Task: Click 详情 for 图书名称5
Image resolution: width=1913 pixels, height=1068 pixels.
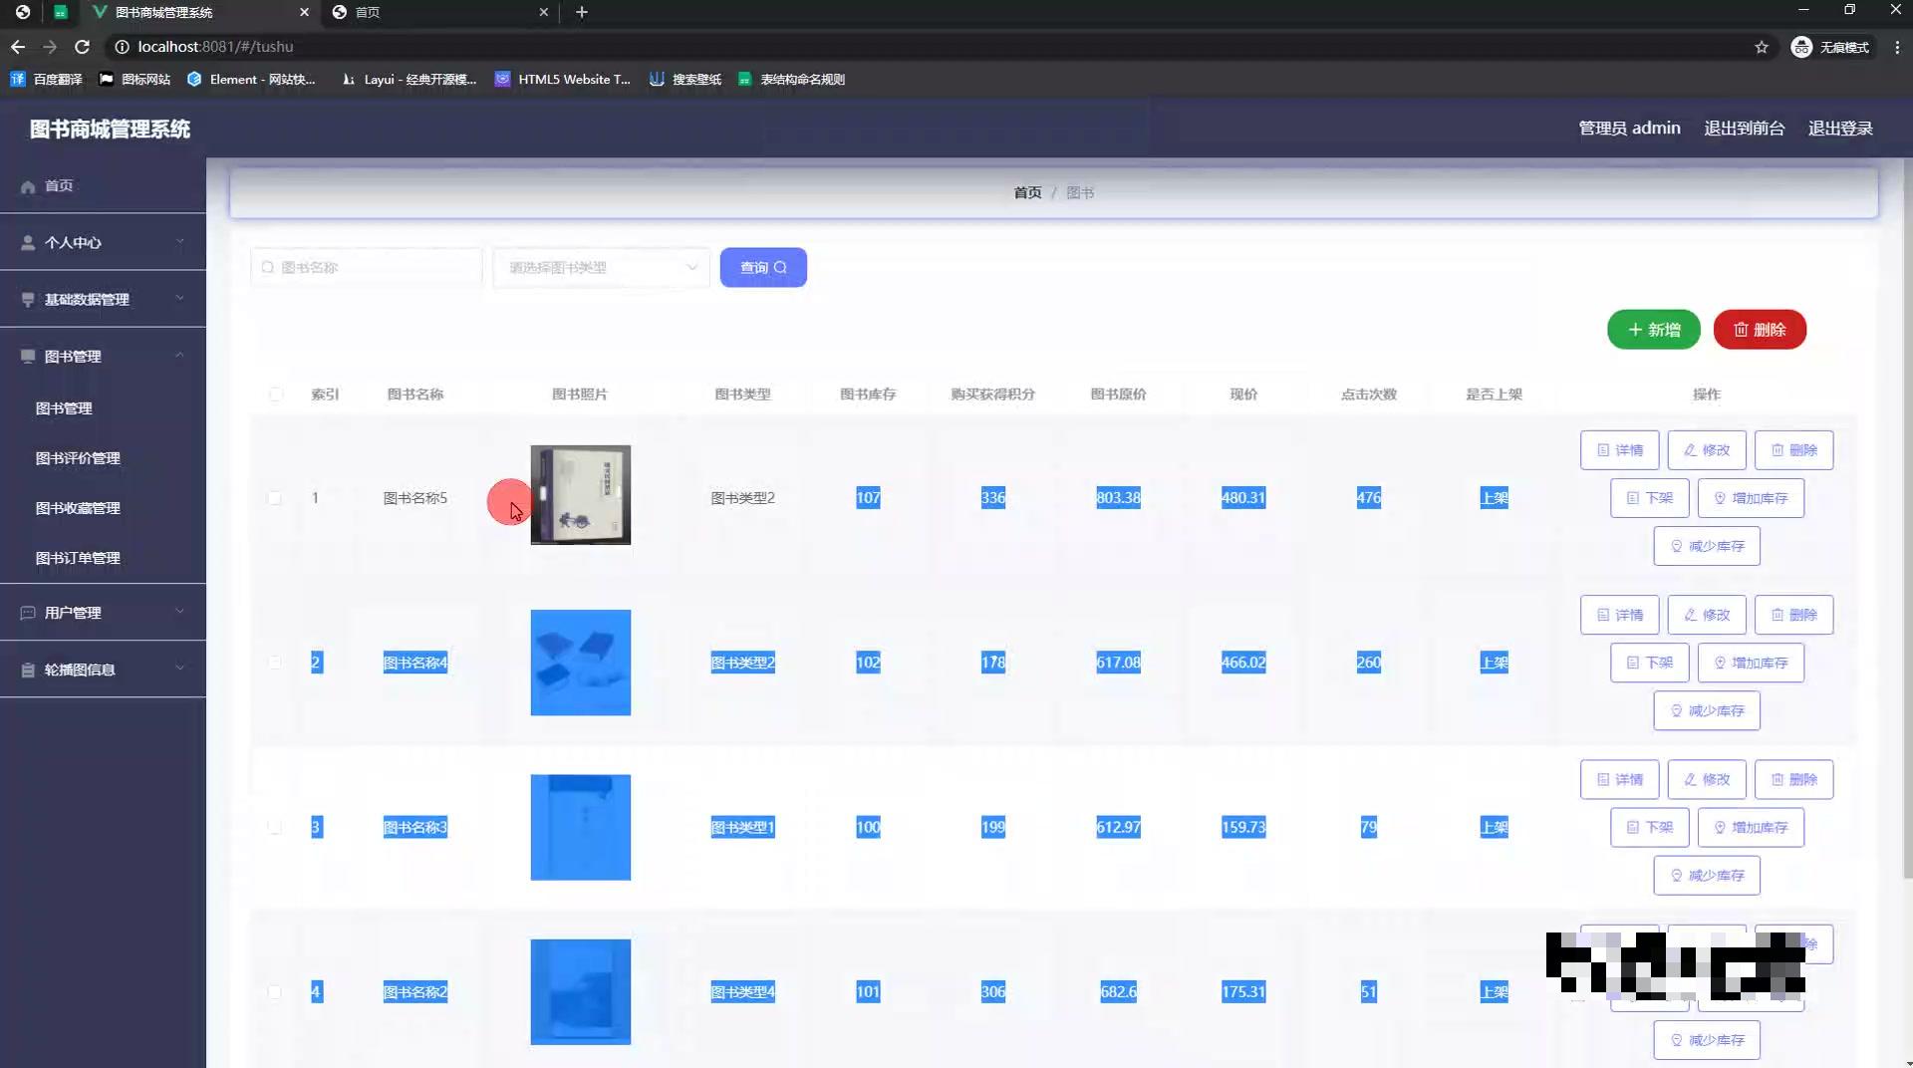Action: [x=1619, y=450]
